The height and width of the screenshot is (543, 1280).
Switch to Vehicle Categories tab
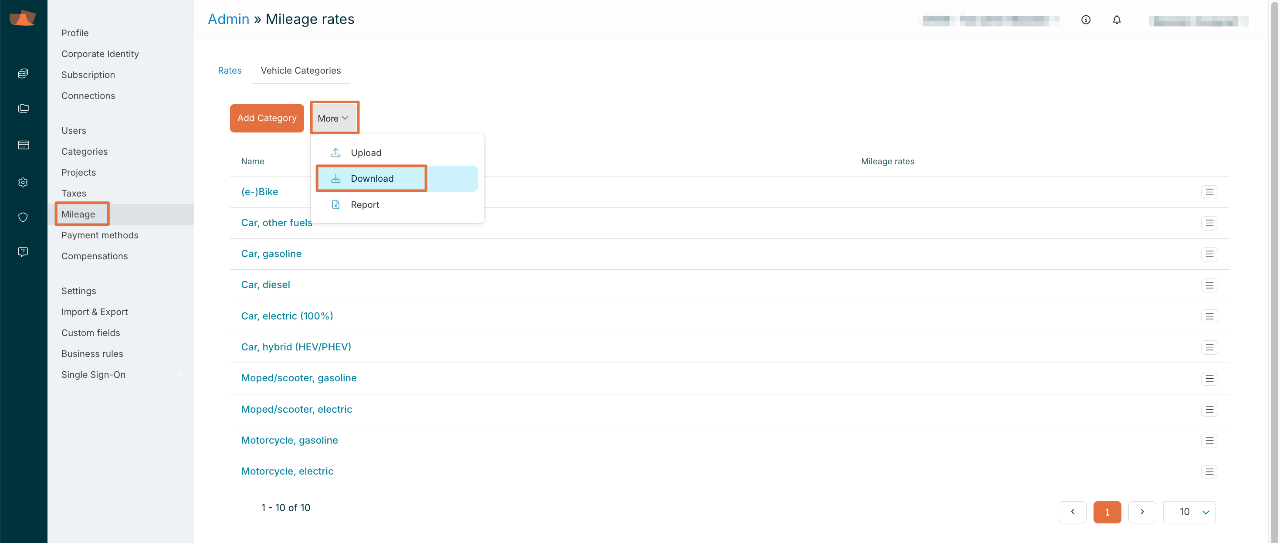click(301, 71)
